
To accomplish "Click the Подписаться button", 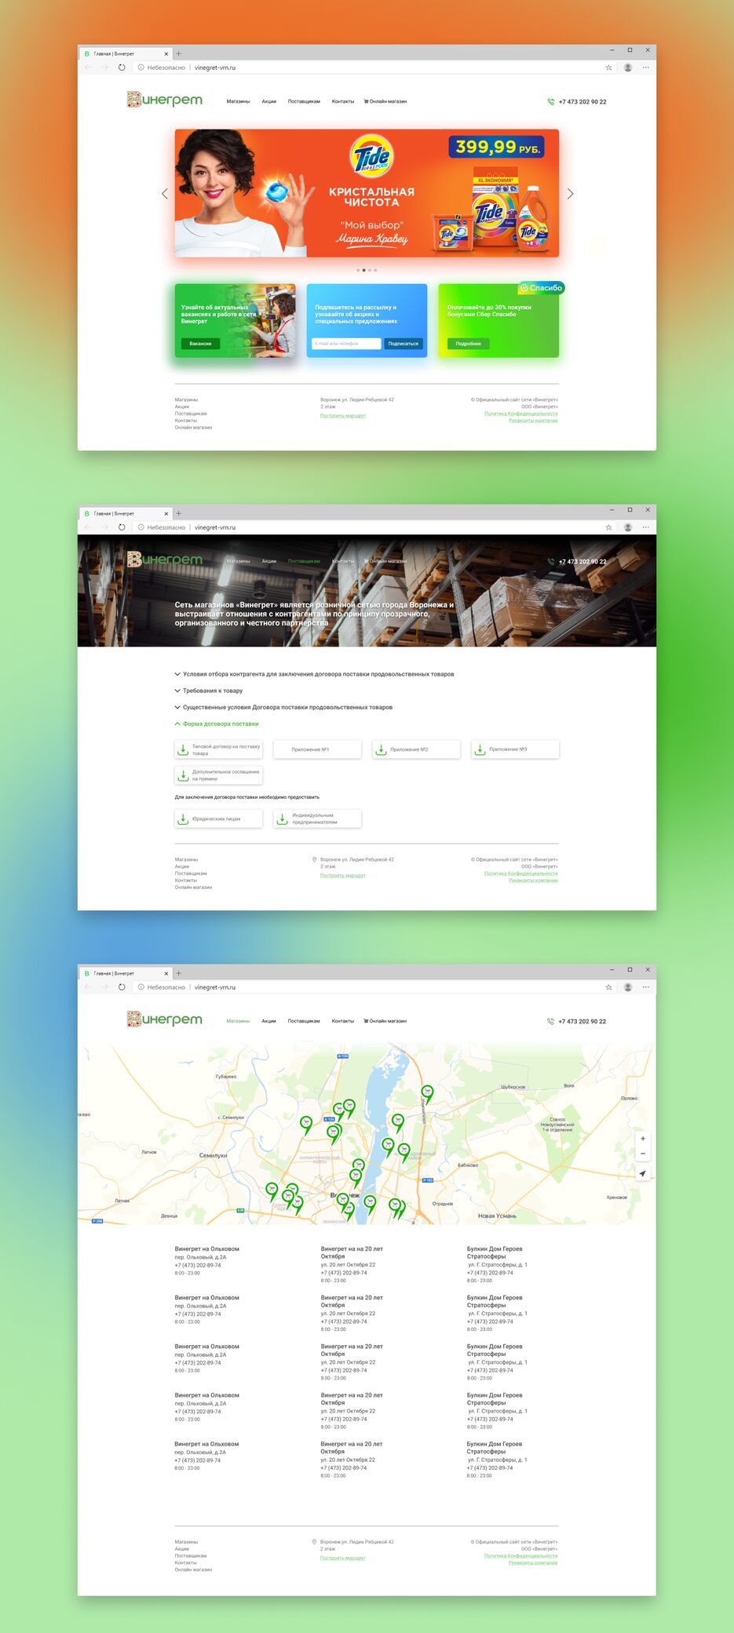I will pos(404,344).
